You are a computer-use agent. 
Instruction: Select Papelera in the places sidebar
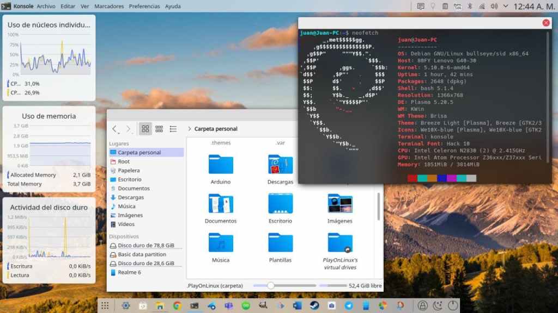click(129, 171)
